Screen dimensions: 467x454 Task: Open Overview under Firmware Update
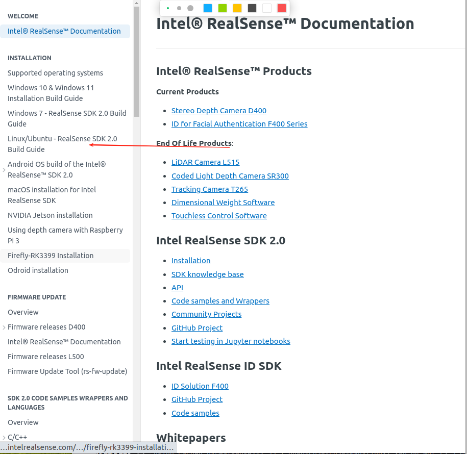(x=23, y=312)
